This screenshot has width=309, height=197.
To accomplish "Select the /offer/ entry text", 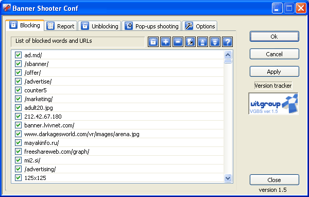I will (32, 73).
